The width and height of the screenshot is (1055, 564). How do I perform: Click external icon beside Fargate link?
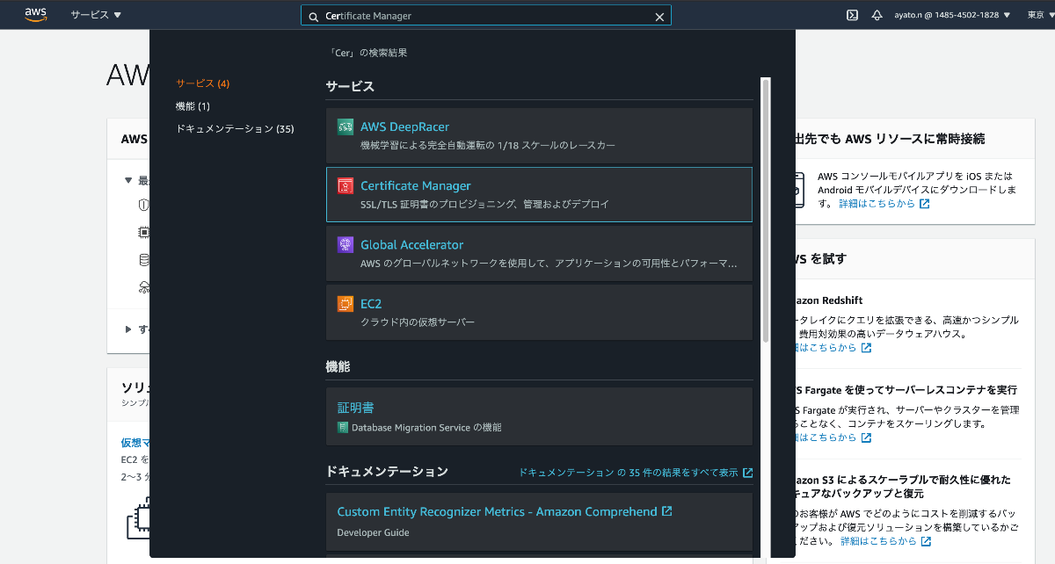coord(866,437)
